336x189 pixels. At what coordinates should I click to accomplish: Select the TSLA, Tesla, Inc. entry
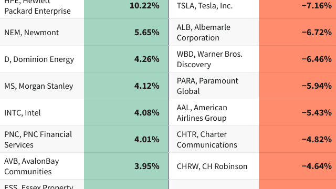tap(204, 6)
